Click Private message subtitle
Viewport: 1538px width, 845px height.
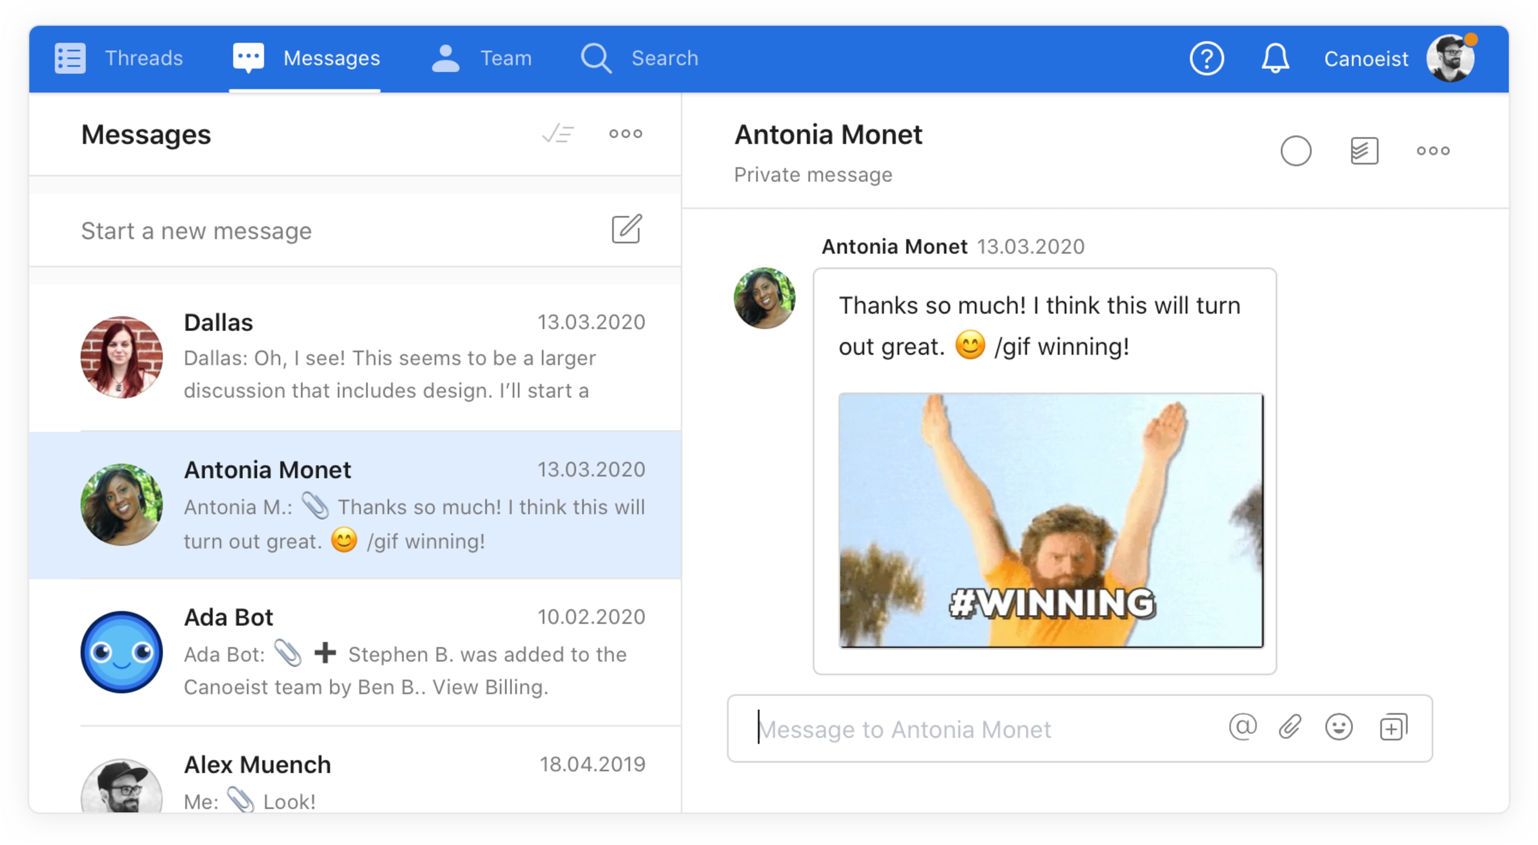[x=812, y=175]
